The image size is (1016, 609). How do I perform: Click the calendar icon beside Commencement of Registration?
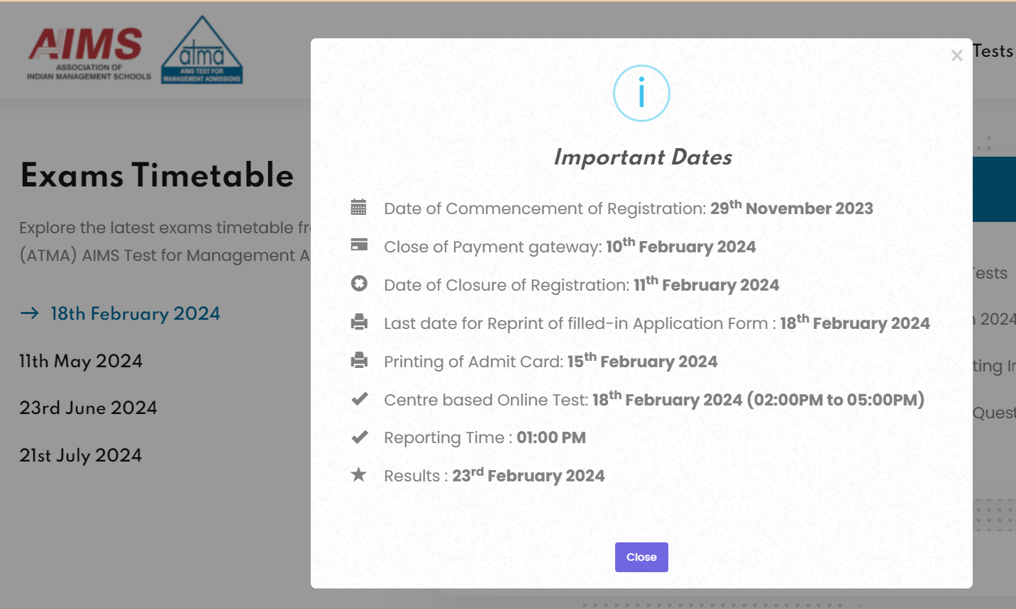pos(359,207)
